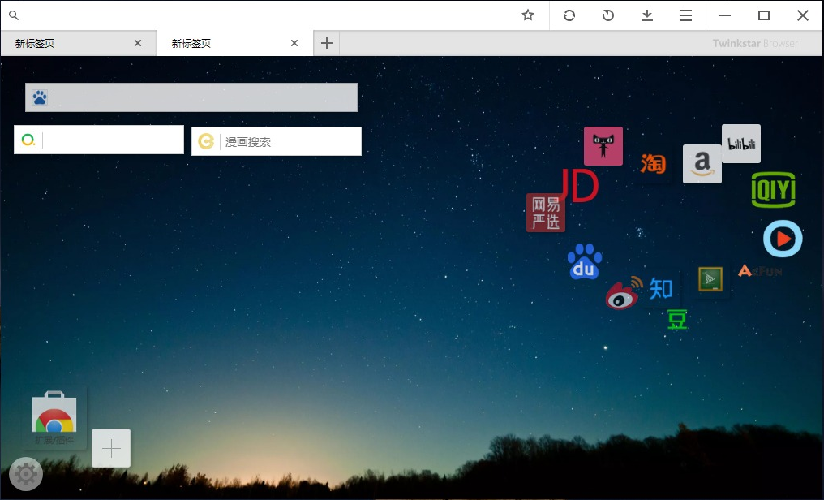Click the history icon in the toolbar
Image resolution: width=824 pixels, height=500 pixels.
click(607, 15)
